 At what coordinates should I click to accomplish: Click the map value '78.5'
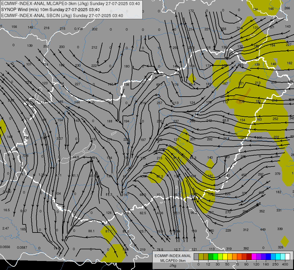160,250
